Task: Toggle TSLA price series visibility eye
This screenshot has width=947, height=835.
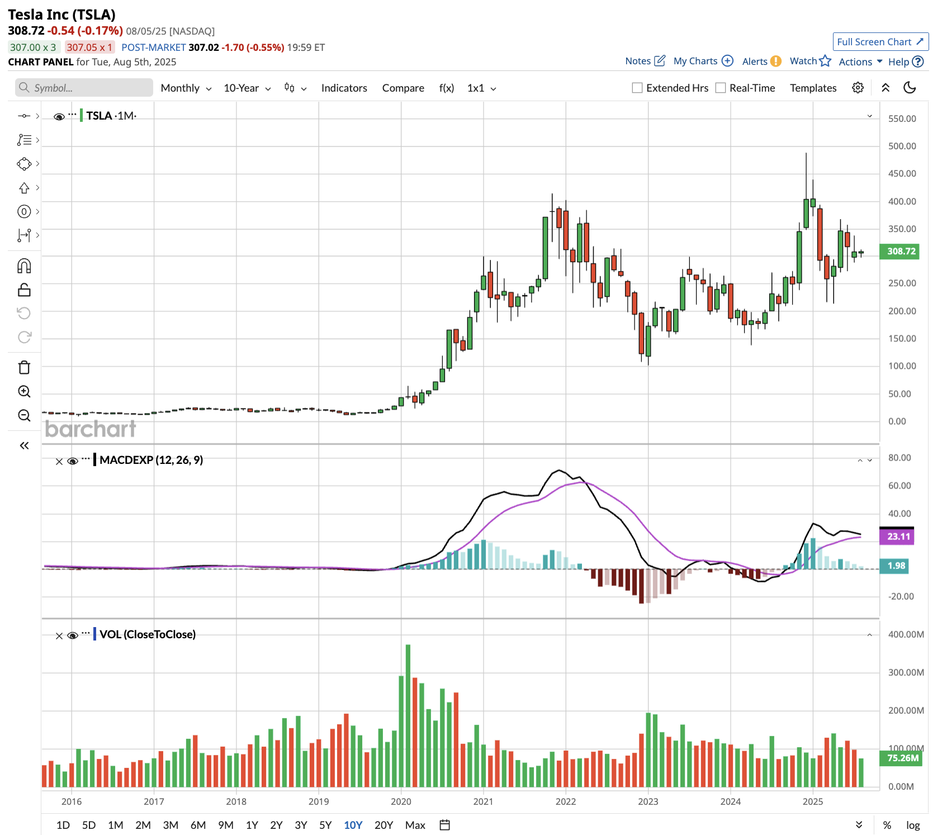Action: tap(59, 117)
